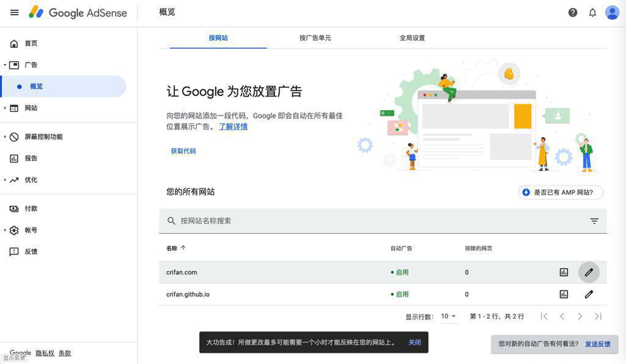The width and height of the screenshot is (626, 364).
Task: Click the Google AdSense logo
Action: coord(78,12)
